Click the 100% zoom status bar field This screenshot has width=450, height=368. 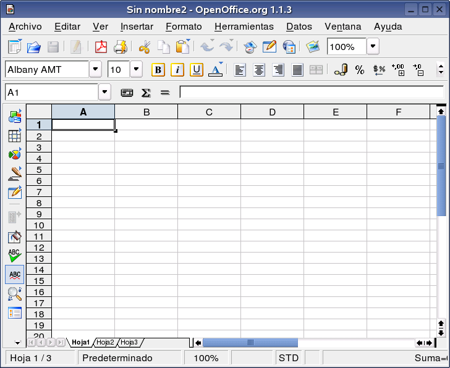(x=206, y=358)
